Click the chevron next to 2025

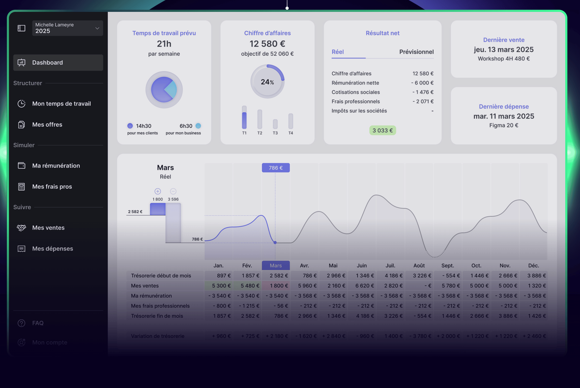pyautogui.click(x=97, y=28)
